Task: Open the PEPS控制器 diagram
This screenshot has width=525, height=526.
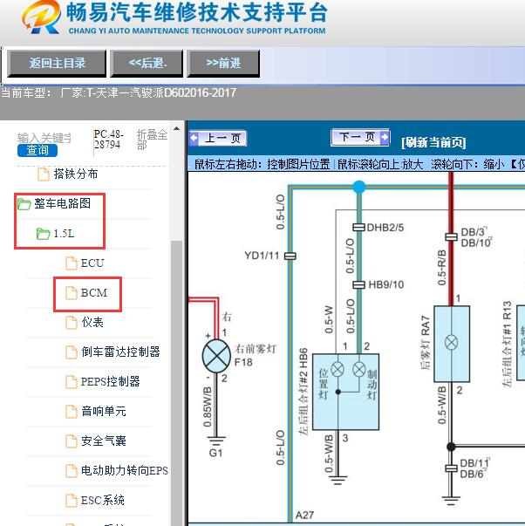Action: coord(111,382)
